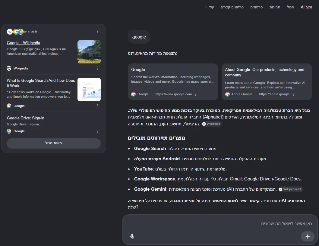Screen dimensions: 319x246
Task: Open What Is Google Search And How Does It Work
Action: [41, 83]
